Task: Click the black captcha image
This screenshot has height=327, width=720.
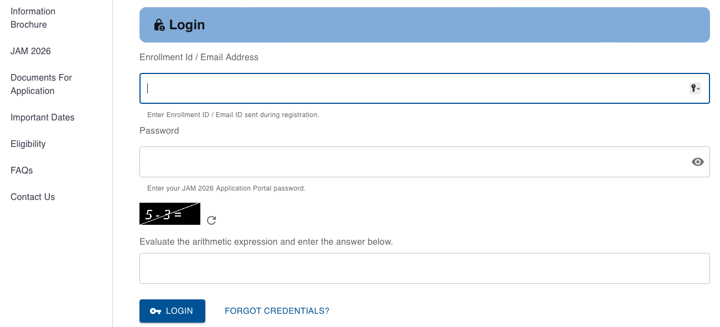Action: [x=170, y=214]
